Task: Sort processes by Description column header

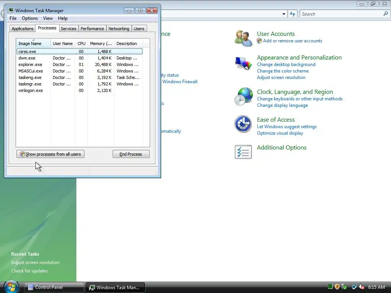Action: coord(128,43)
